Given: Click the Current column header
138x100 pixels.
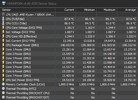Looking at the screenshot, I should point(66,10).
